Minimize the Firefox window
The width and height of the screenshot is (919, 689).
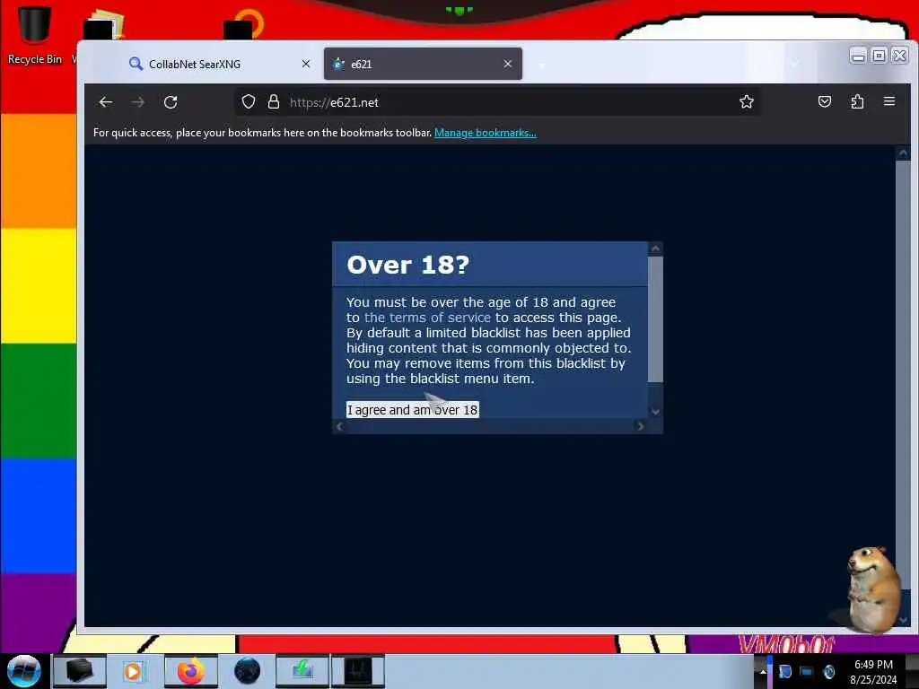[858, 56]
